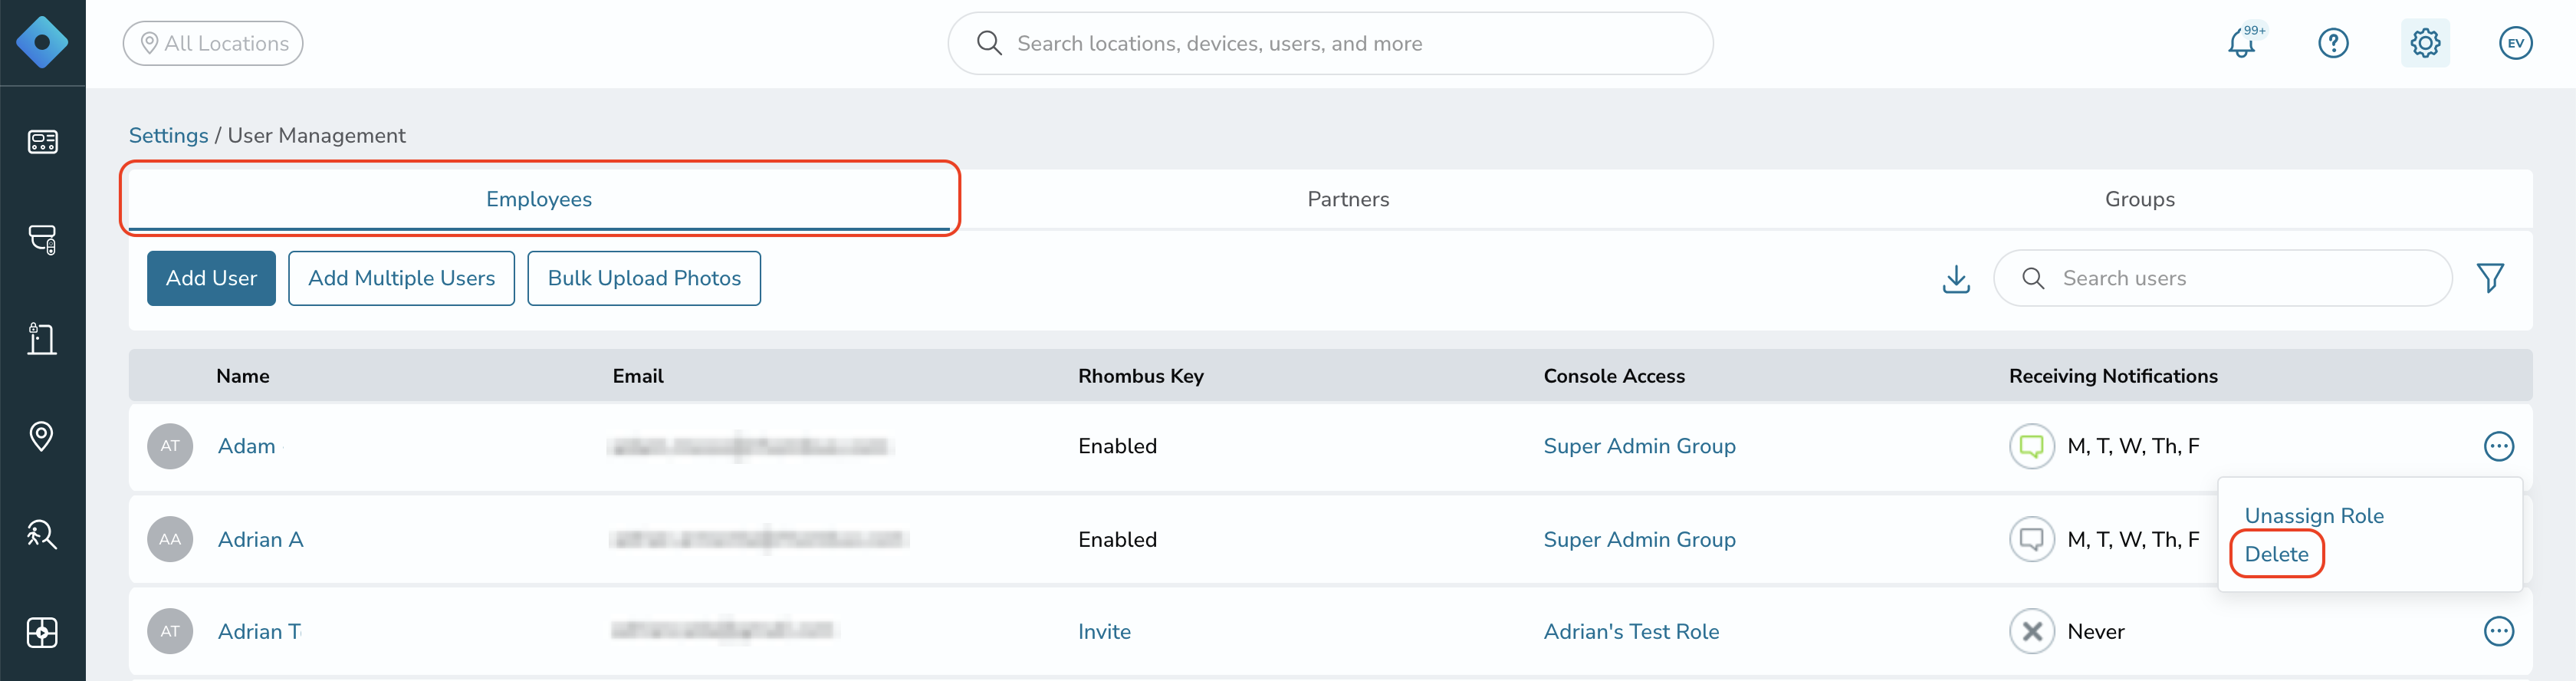Open the locations pin sidebar icon
The height and width of the screenshot is (681, 2576).
[x=42, y=436]
